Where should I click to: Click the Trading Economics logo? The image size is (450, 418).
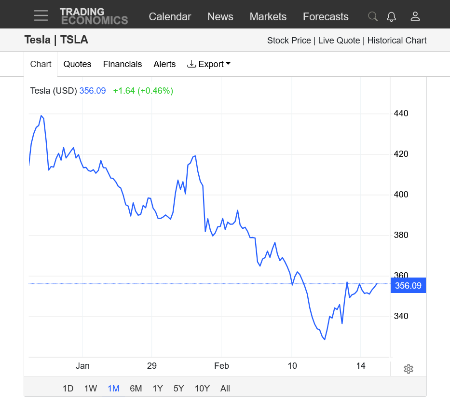click(94, 16)
